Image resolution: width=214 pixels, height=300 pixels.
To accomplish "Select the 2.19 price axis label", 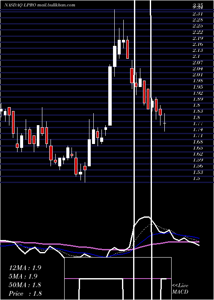I will click(198, 38).
